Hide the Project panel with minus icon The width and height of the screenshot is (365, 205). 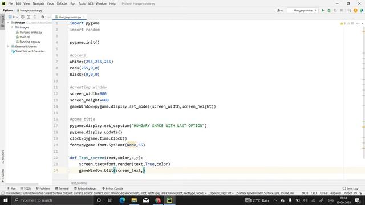pos(49,17)
